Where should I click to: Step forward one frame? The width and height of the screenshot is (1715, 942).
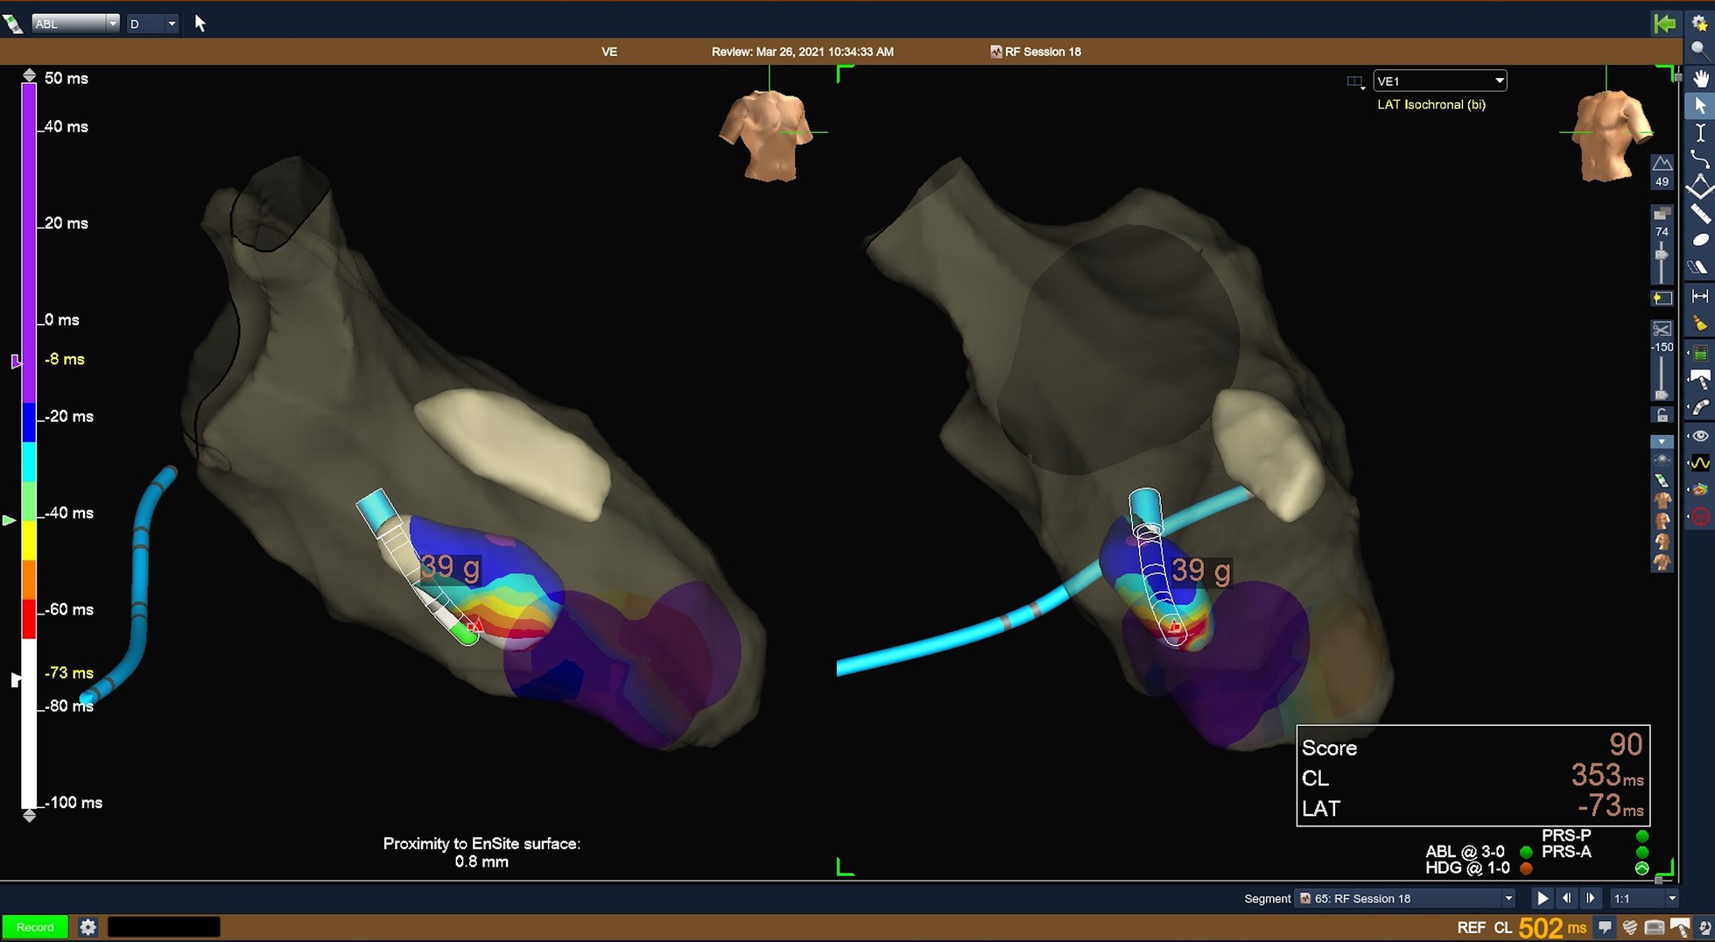pos(1591,898)
